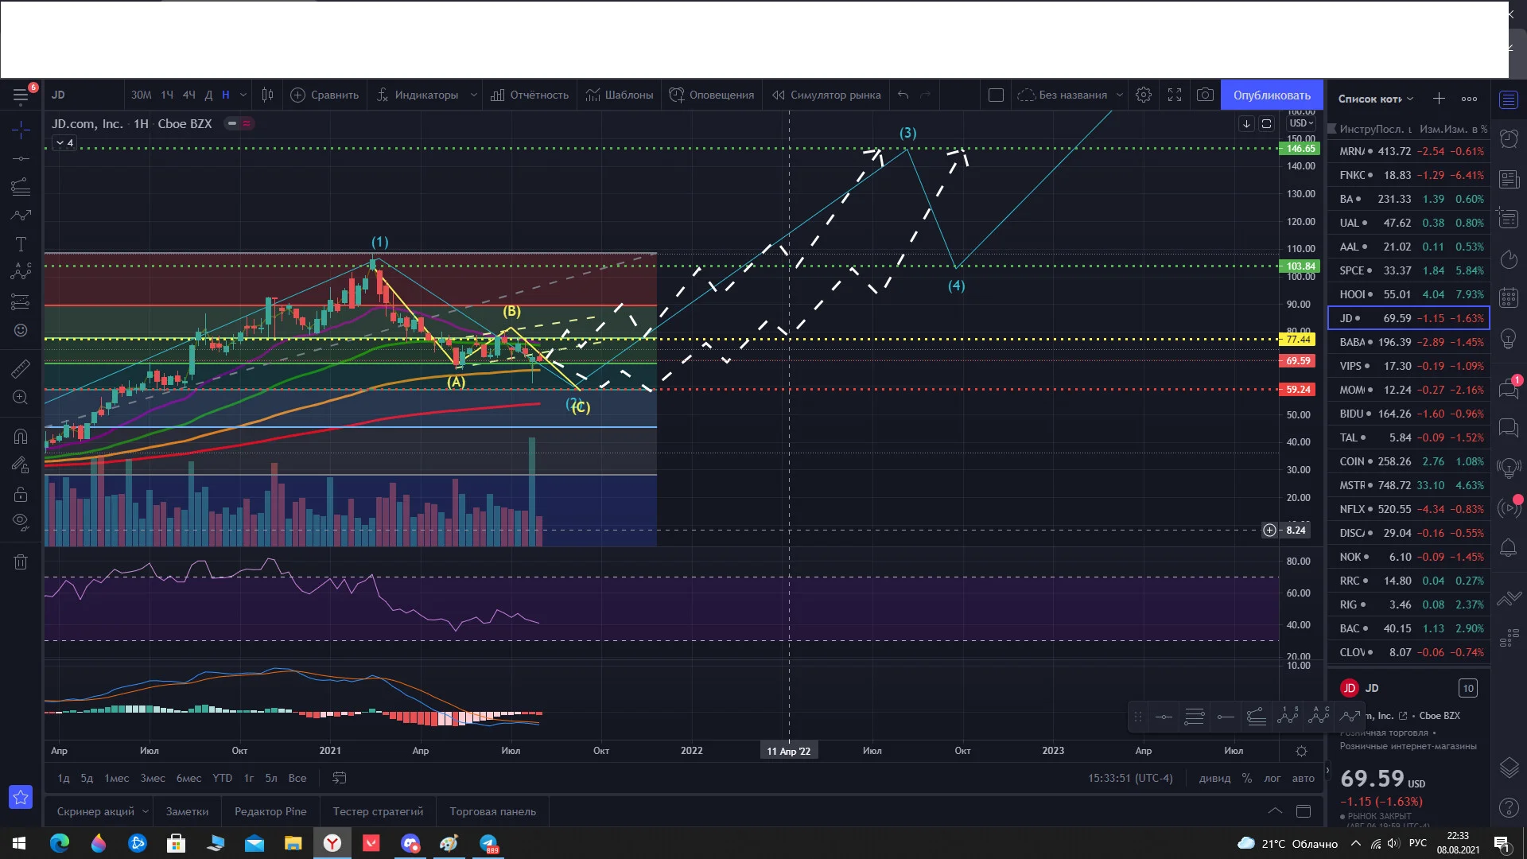Select the YTD date range
Viewport: 1527px width, 859px height.
pyautogui.click(x=223, y=778)
